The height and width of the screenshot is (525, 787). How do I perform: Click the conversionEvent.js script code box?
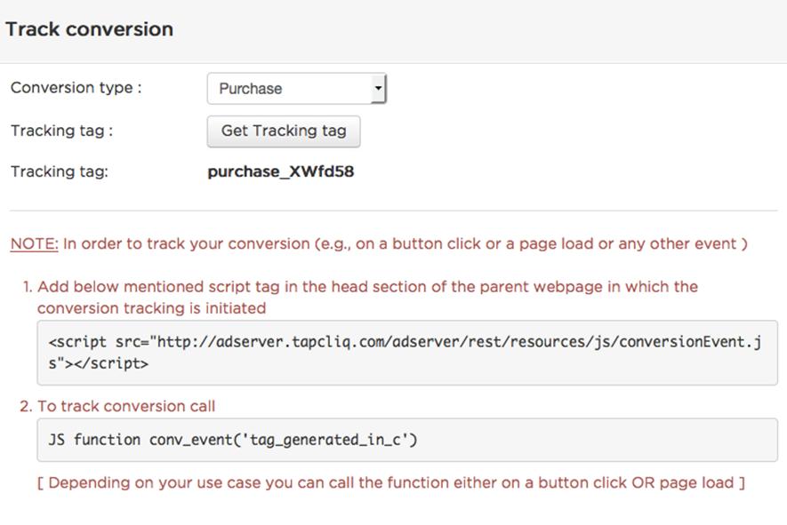(x=407, y=353)
